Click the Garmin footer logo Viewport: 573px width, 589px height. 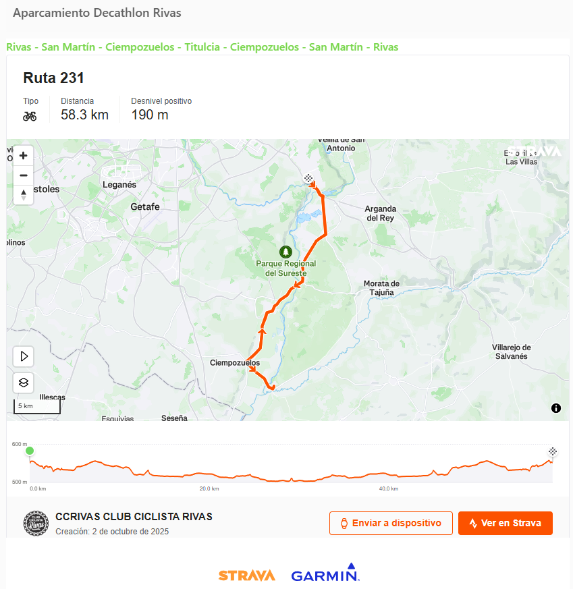tap(325, 574)
